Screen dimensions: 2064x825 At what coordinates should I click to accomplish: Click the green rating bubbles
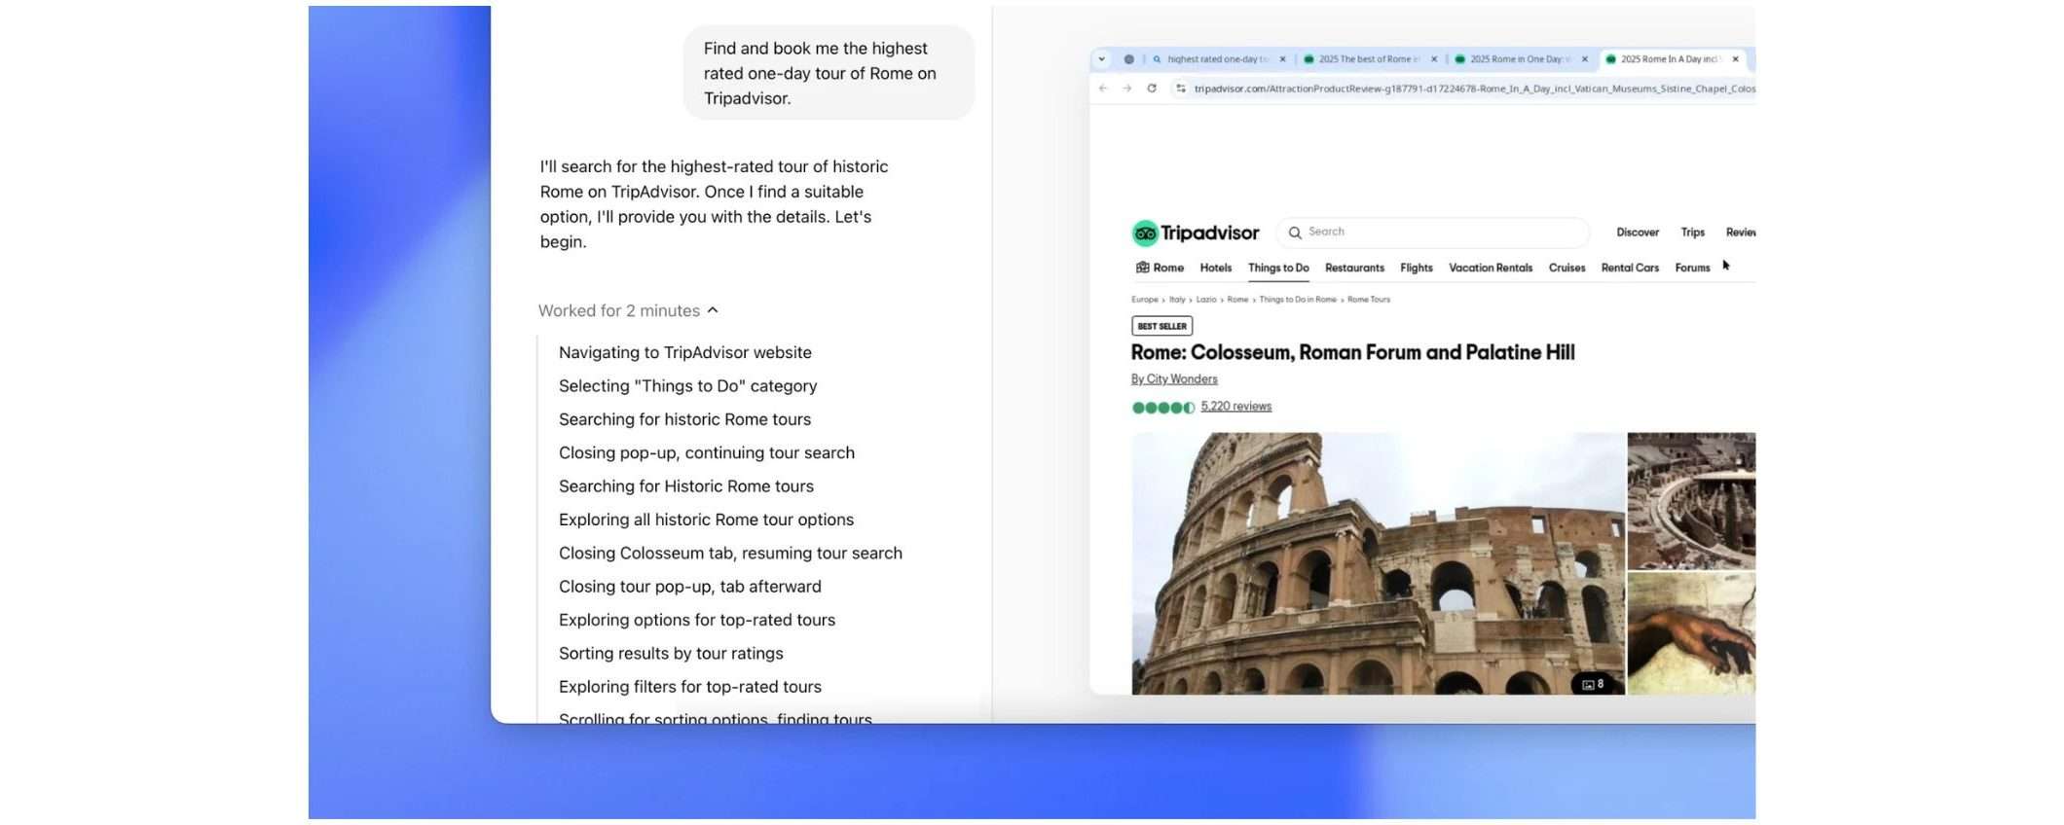pyautogui.click(x=1163, y=408)
